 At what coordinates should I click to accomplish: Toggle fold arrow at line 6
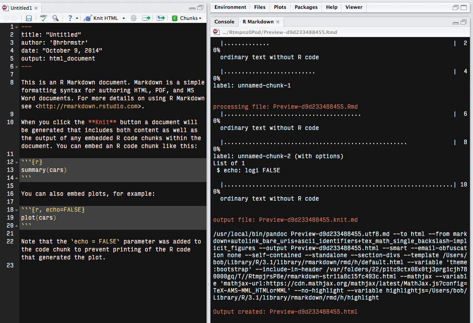point(17,67)
